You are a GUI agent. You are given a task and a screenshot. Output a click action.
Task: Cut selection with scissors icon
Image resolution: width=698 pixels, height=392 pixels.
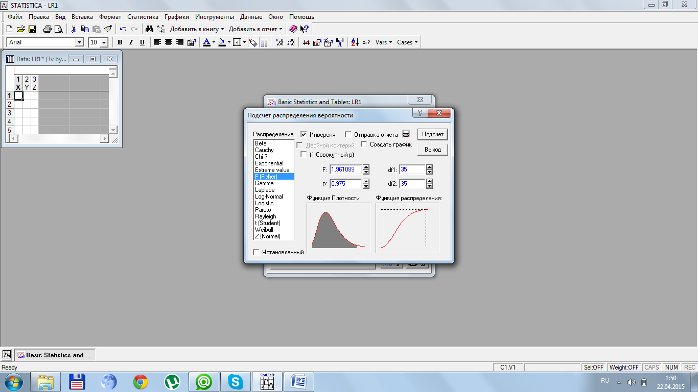coord(74,29)
